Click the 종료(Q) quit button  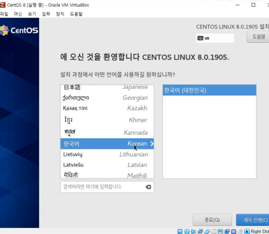tap(212, 220)
